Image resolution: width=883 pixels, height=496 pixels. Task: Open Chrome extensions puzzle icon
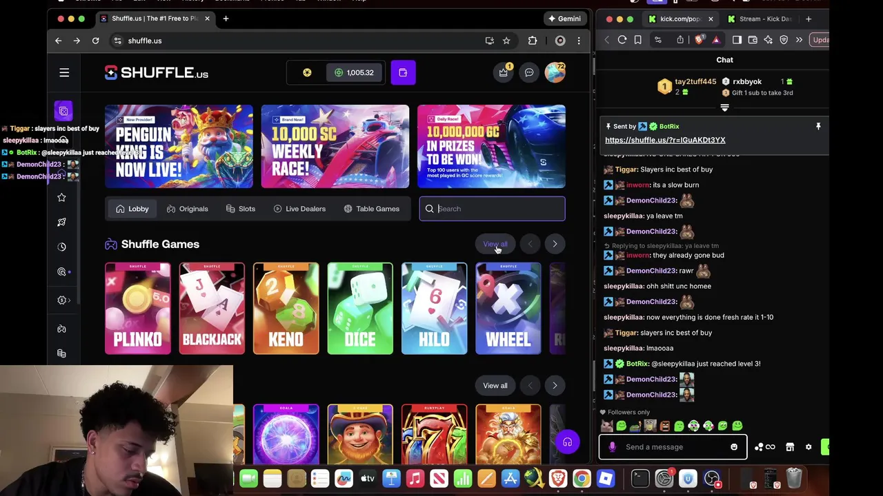pyautogui.click(x=533, y=41)
